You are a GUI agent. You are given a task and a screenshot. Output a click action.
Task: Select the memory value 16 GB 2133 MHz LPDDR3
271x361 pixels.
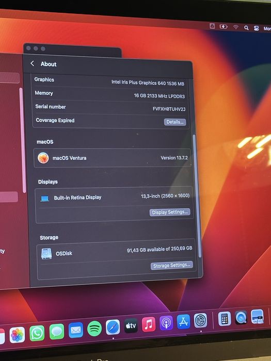coord(159,96)
